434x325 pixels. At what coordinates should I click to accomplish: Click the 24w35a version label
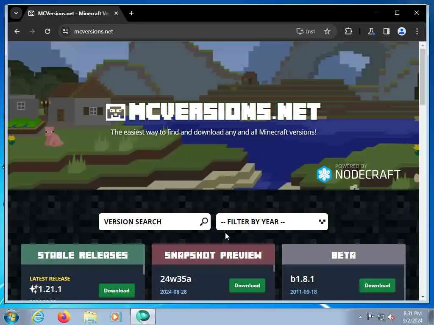(x=175, y=279)
